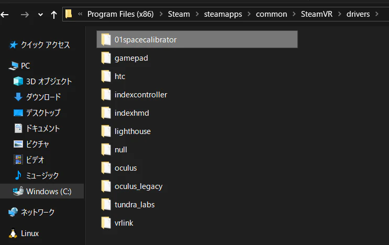The width and height of the screenshot is (389, 245).
Task: Open ピクチャ in sidebar
Action: click(38, 144)
